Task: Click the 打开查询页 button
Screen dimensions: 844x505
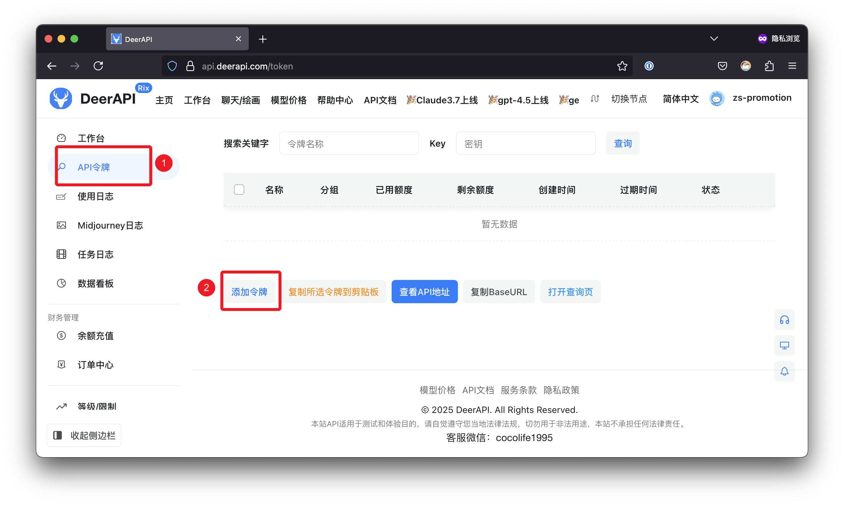Action: click(x=570, y=292)
